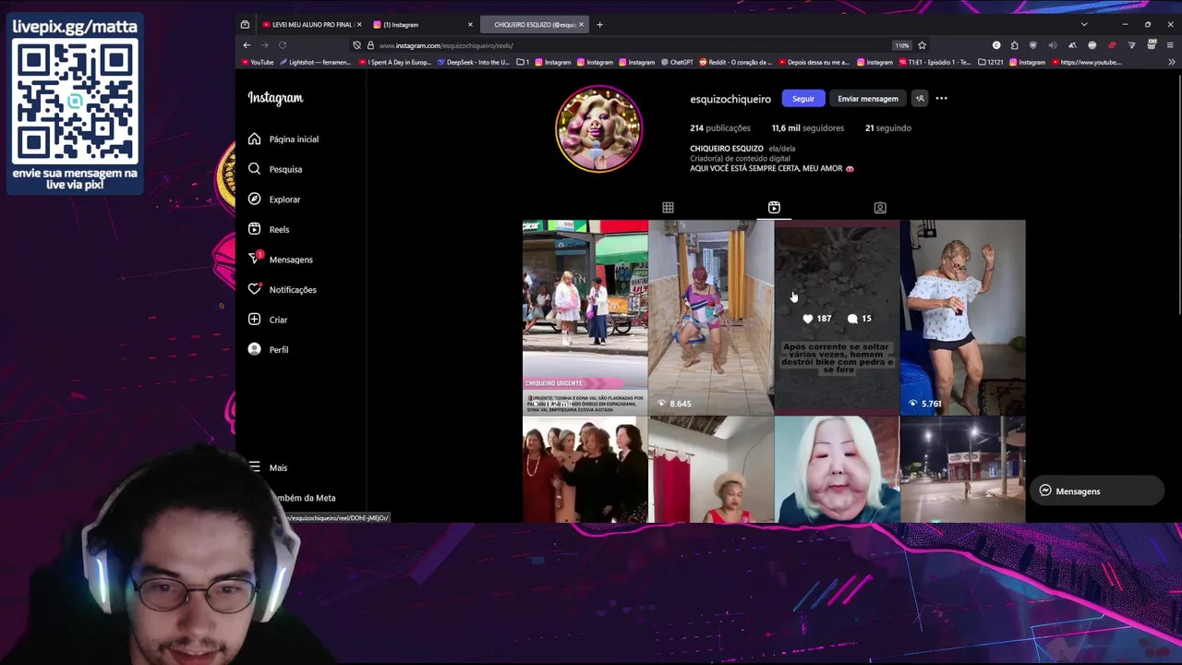Open the floating Mensagens chat button
1182x665 pixels.
click(1096, 491)
